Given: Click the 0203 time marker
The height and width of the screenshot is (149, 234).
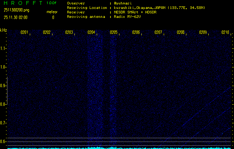Looking at the screenshot, I should coord(69,32).
